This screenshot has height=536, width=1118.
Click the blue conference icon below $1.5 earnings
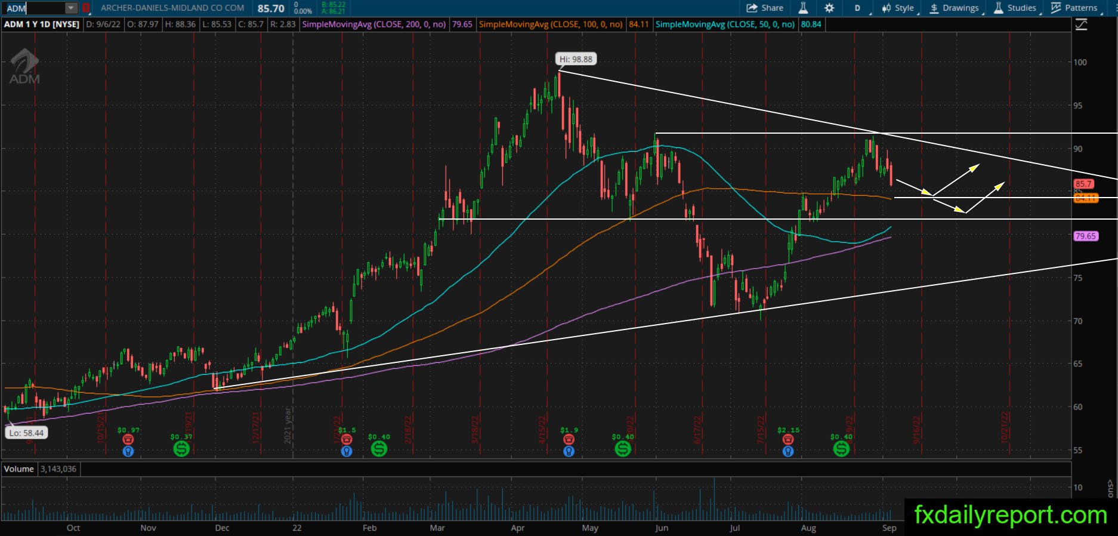coord(347,451)
